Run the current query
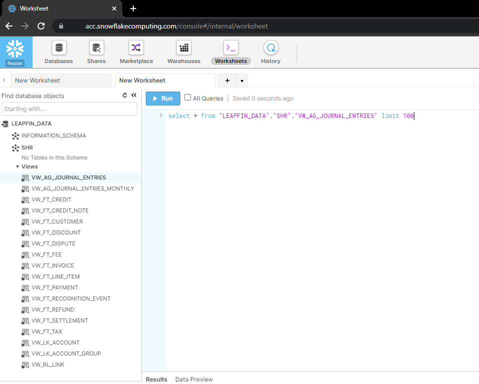Image resolution: width=479 pixels, height=384 pixels. click(163, 98)
